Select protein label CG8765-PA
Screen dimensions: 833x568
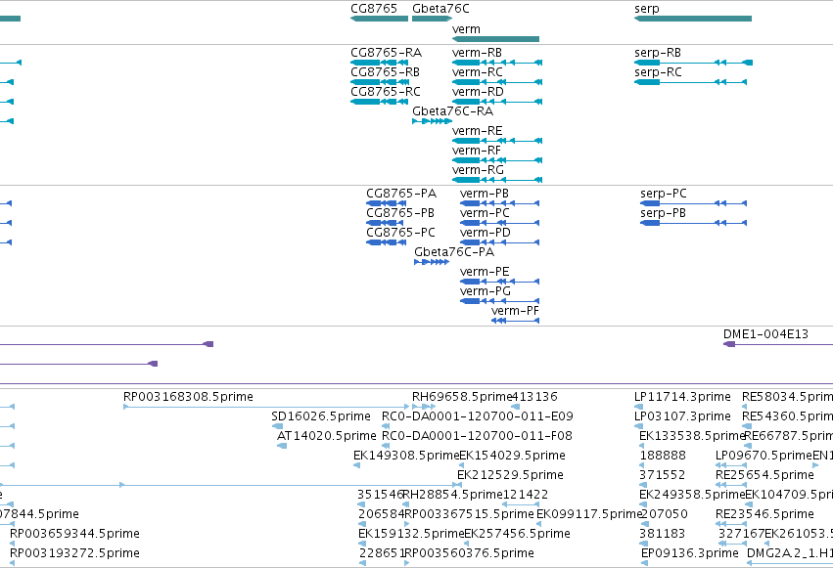pos(401,194)
